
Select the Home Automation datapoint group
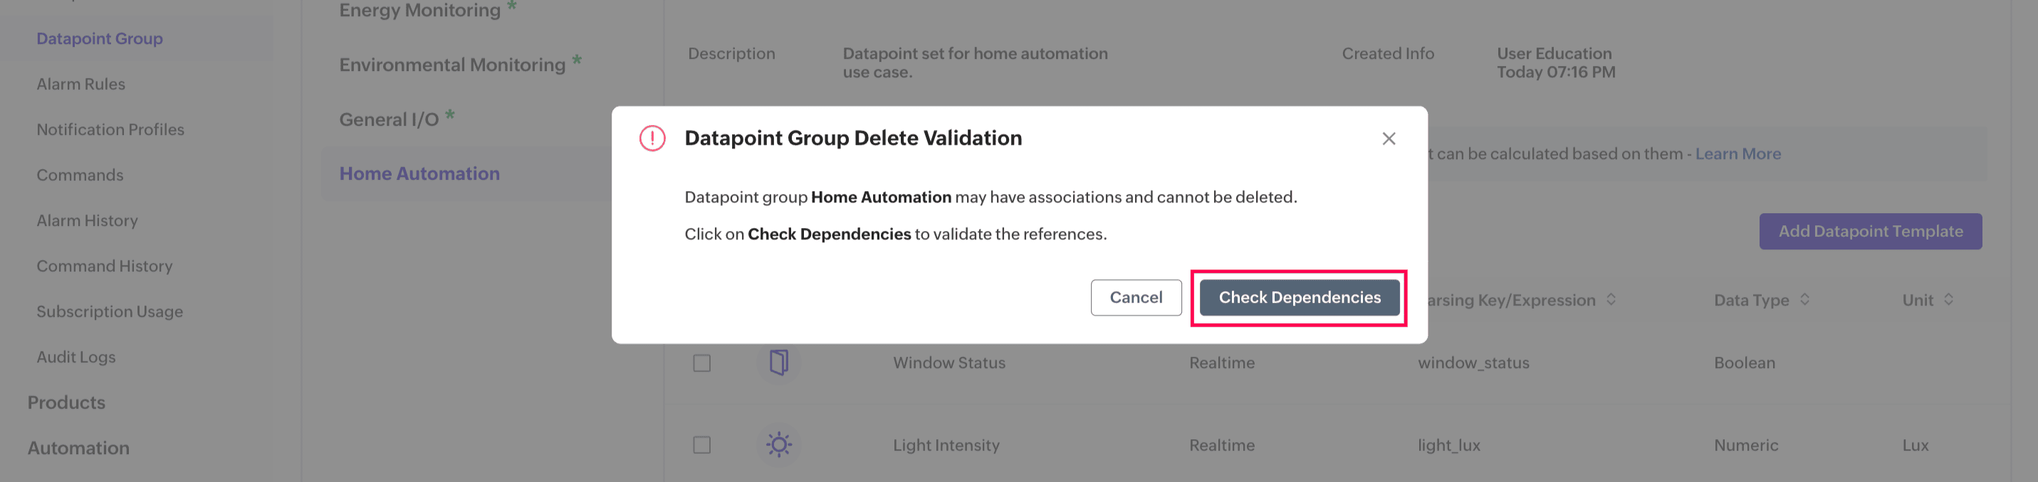[x=419, y=174]
